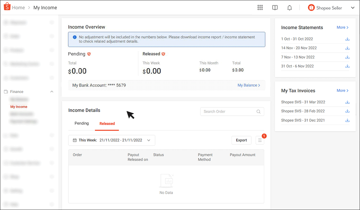
Task: Open the seller education hub book icon
Action: 275,7
